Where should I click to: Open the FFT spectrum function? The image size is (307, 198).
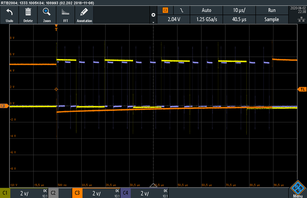66,15
